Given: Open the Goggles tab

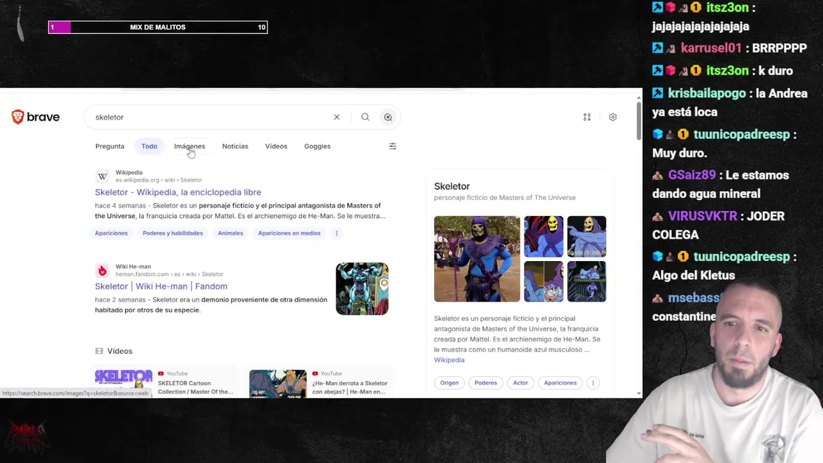Looking at the screenshot, I should [317, 146].
